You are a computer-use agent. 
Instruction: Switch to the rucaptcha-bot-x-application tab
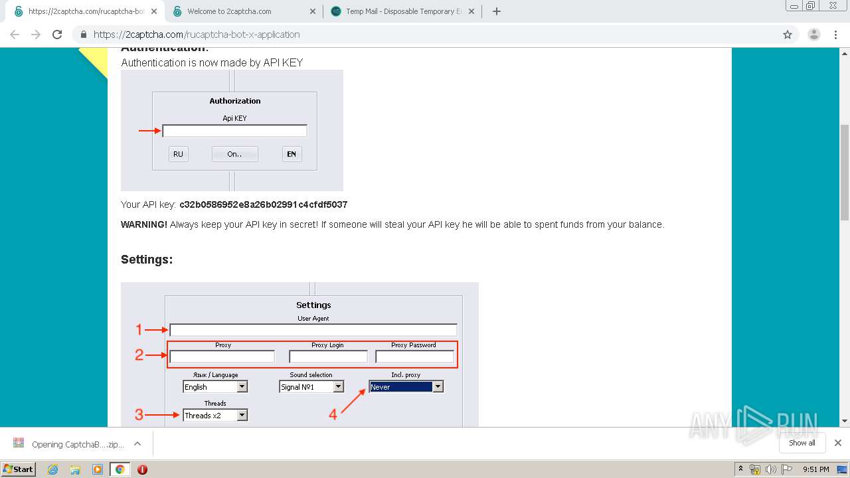(85, 11)
